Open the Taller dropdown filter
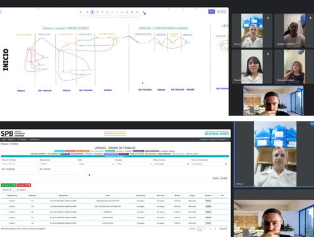Viewport: 314px width, 237px height. 96,164
